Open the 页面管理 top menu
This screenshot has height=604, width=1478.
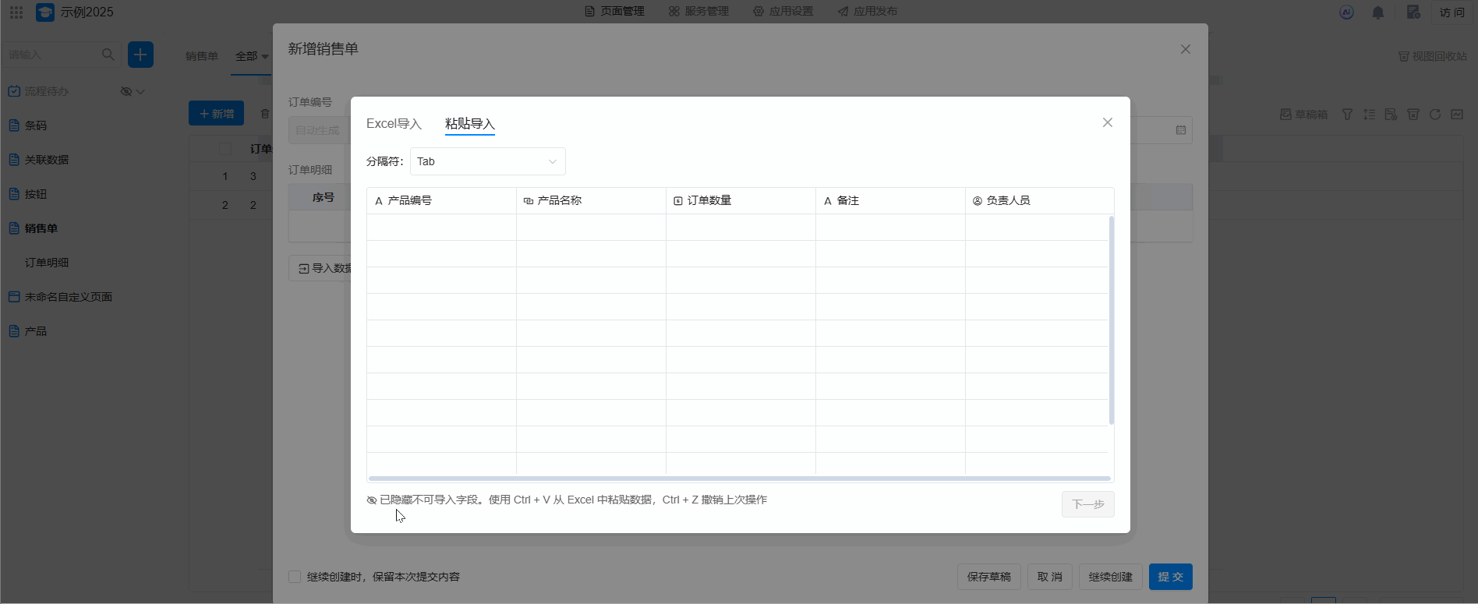click(x=615, y=12)
